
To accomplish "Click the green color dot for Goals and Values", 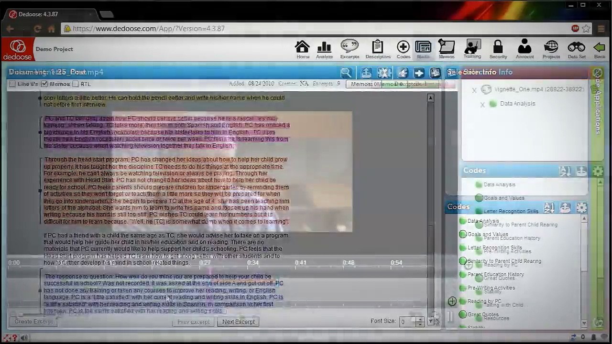I will coord(463,234).
